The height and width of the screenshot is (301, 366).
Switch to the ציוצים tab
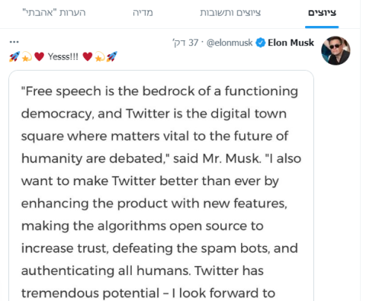pos(322,13)
